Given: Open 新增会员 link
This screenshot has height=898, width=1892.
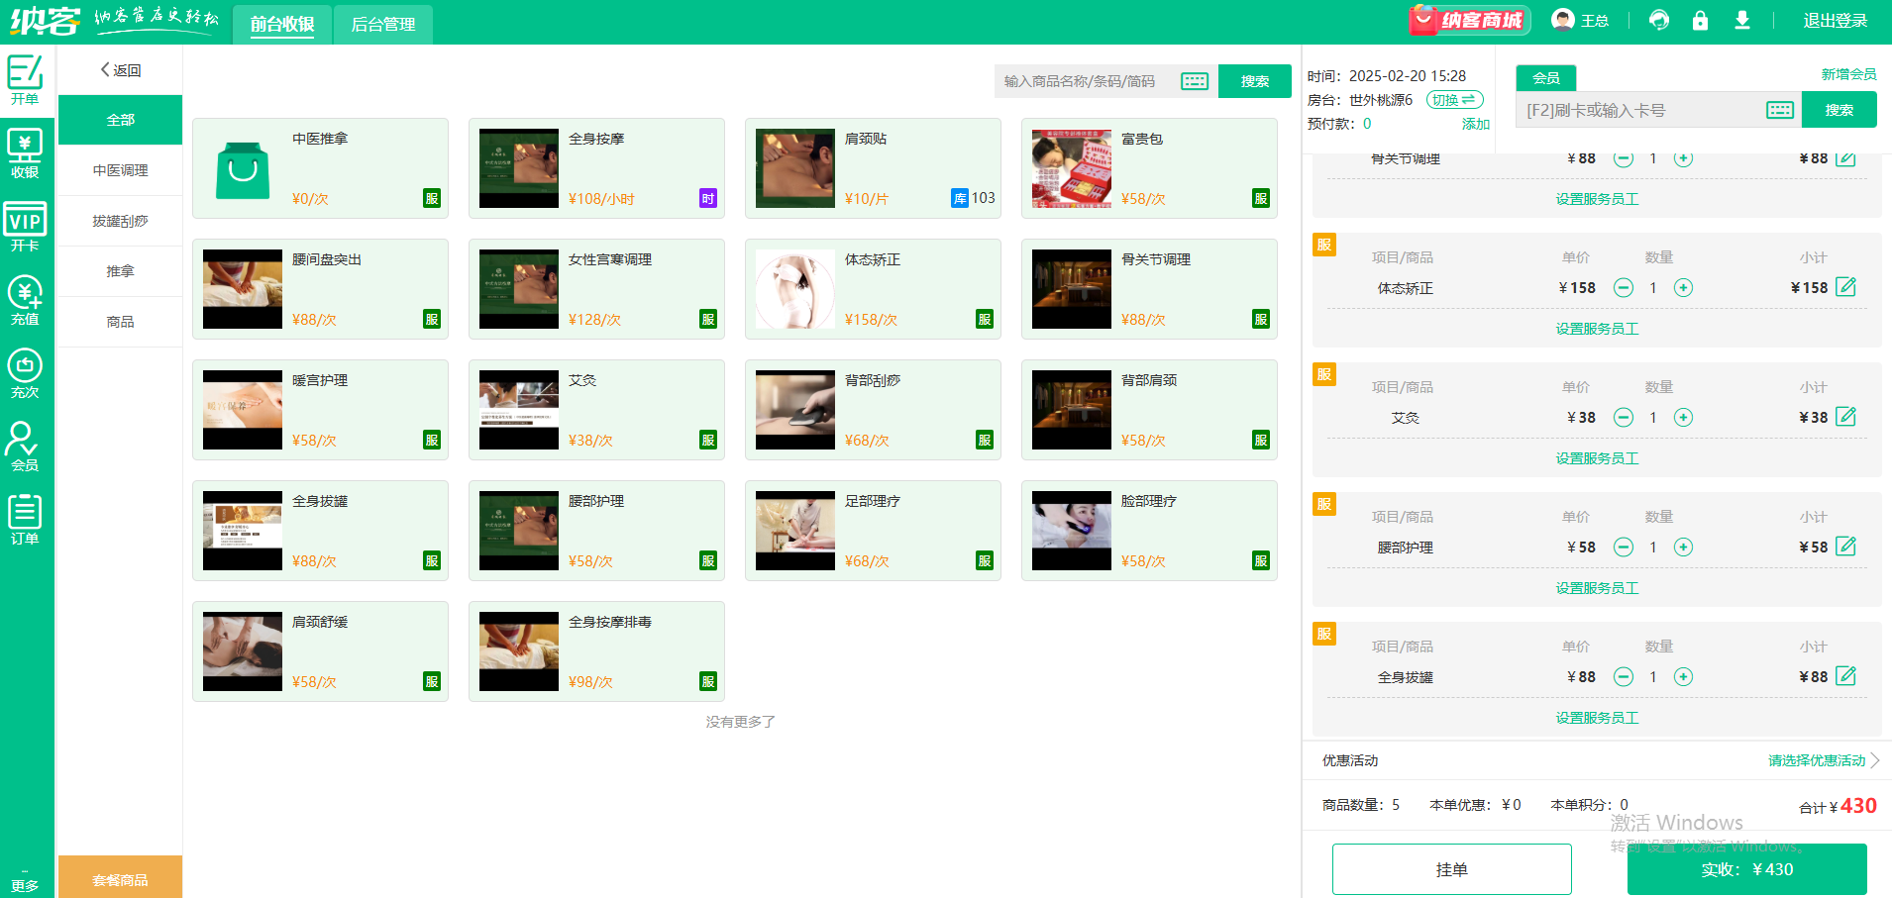Looking at the screenshot, I should (x=1849, y=74).
